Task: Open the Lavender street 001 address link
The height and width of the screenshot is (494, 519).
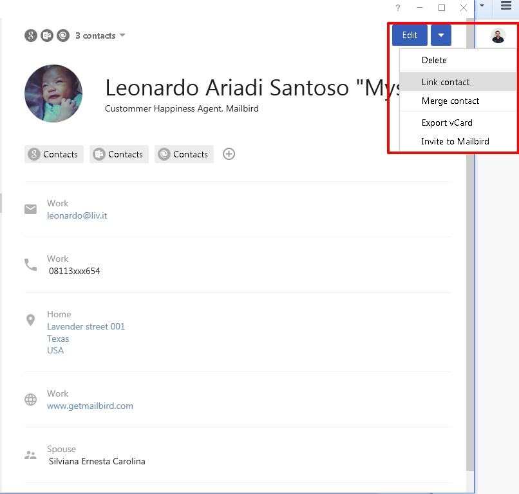Action: 86,326
